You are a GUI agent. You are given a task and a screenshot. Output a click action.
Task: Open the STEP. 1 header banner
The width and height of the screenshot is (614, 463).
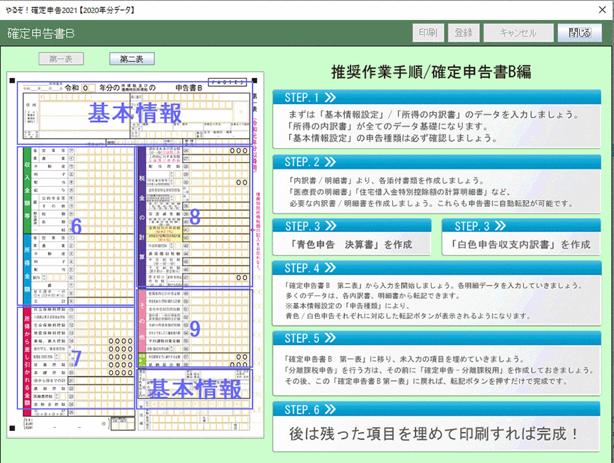(436, 97)
